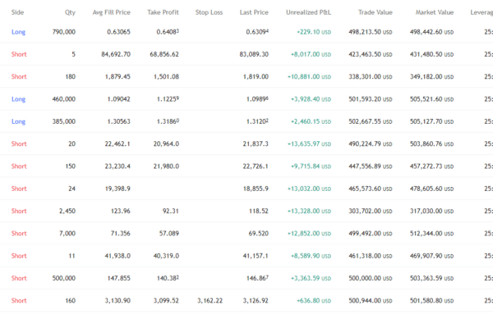Screen dimensions: 493x328
Task: Select quantity 790,000 cell
Action: [x=64, y=32]
